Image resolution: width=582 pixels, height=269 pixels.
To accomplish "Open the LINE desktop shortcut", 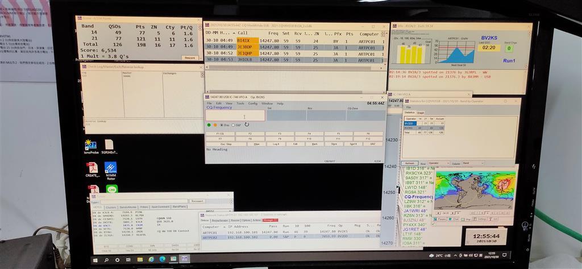I will tap(112, 189).
